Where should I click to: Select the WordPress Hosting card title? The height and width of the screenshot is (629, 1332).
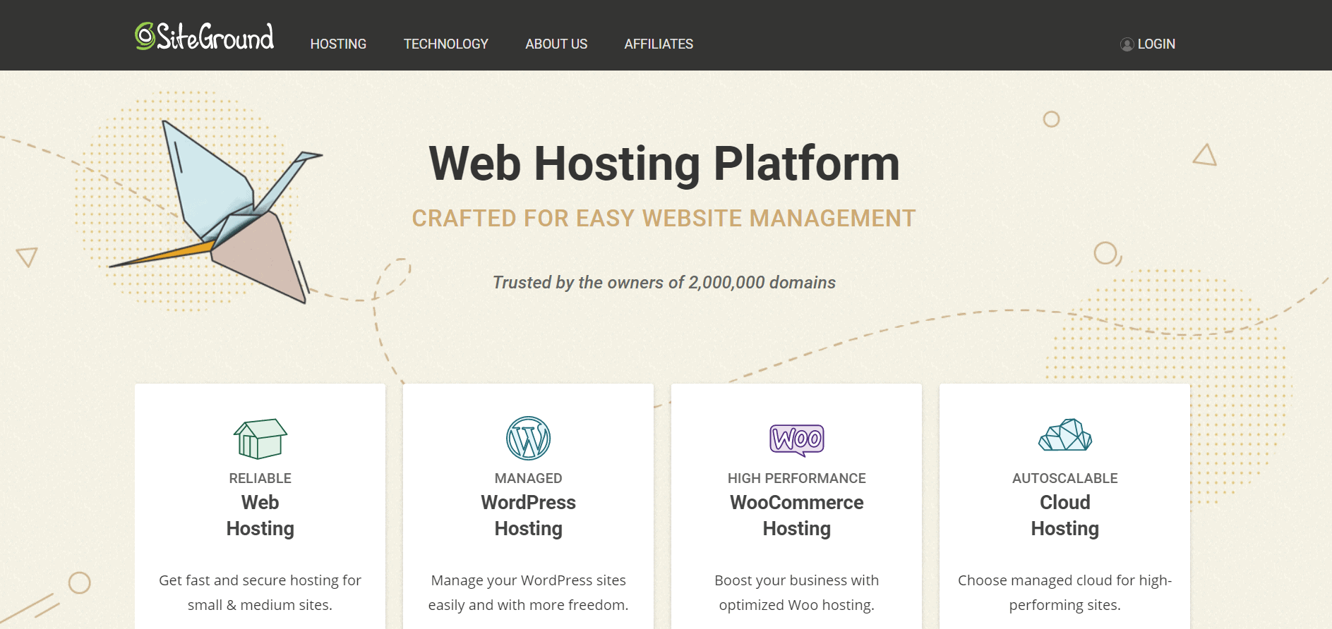point(528,515)
